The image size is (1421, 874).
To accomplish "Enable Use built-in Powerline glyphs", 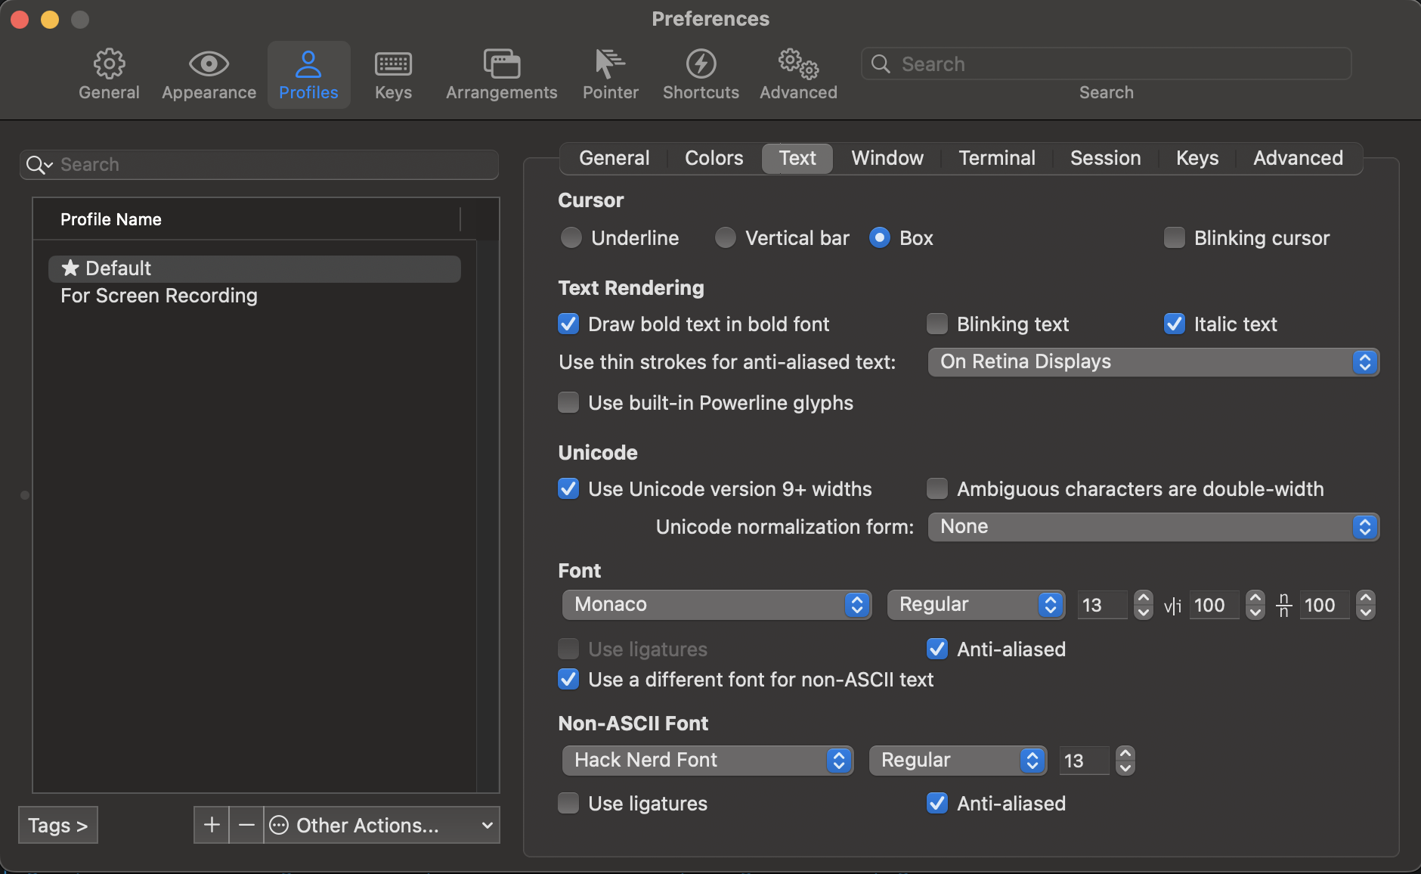I will coord(568,402).
